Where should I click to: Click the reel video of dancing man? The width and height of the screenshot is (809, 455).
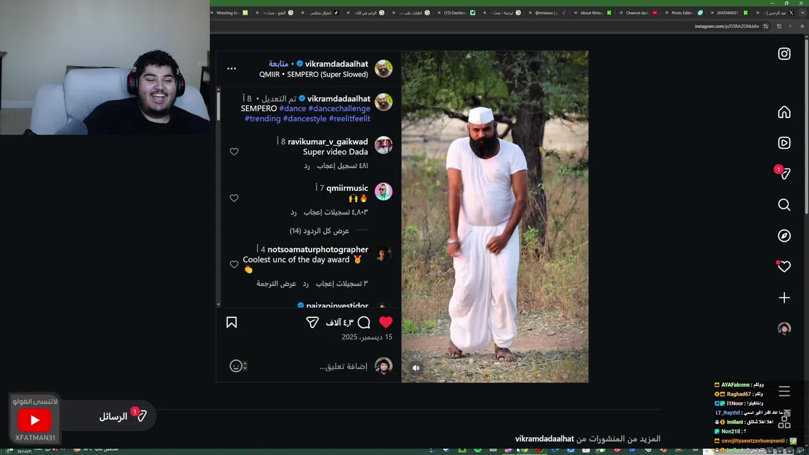coord(495,217)
